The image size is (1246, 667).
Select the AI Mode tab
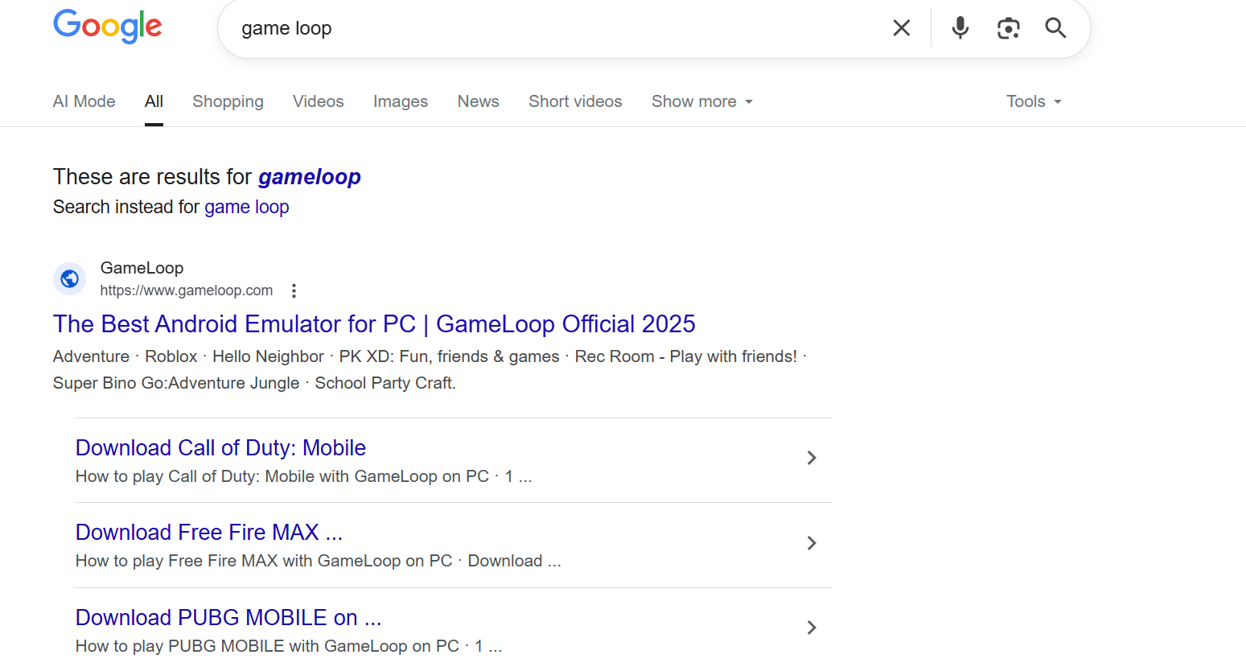tap(84, 101)
